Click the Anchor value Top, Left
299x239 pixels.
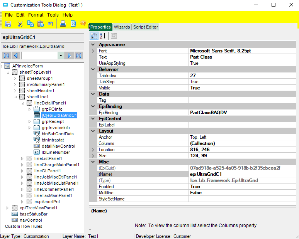point(198,137)
